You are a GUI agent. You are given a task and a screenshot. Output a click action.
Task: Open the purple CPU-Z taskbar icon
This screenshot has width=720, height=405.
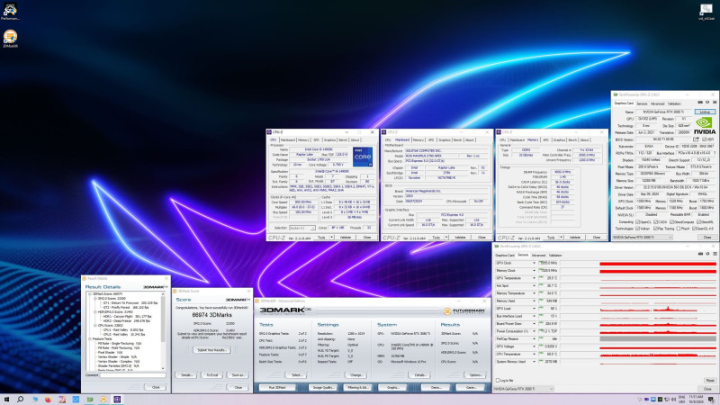[117, 400]
